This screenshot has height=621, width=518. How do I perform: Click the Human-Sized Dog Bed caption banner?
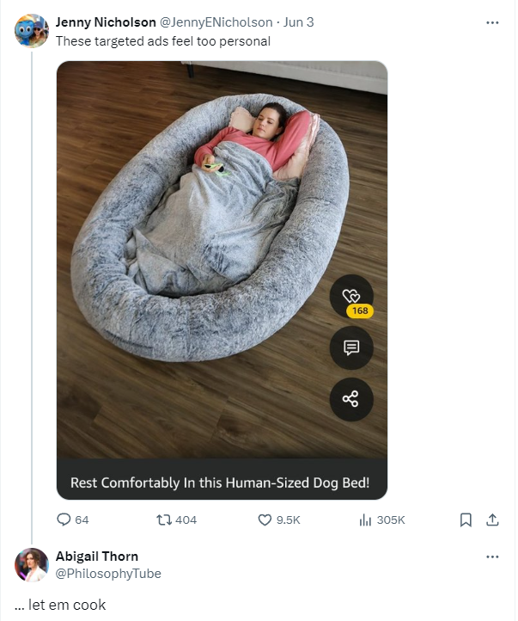[222, 479]
